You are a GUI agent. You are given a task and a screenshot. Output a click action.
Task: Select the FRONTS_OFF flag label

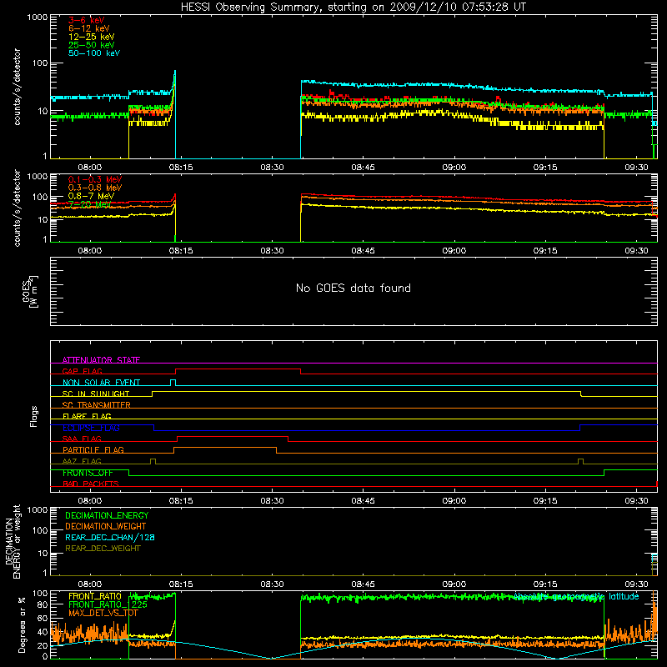pos(88,473)
